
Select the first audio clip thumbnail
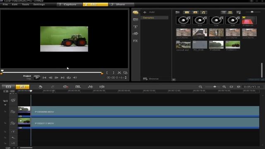(x=183, y=20)
